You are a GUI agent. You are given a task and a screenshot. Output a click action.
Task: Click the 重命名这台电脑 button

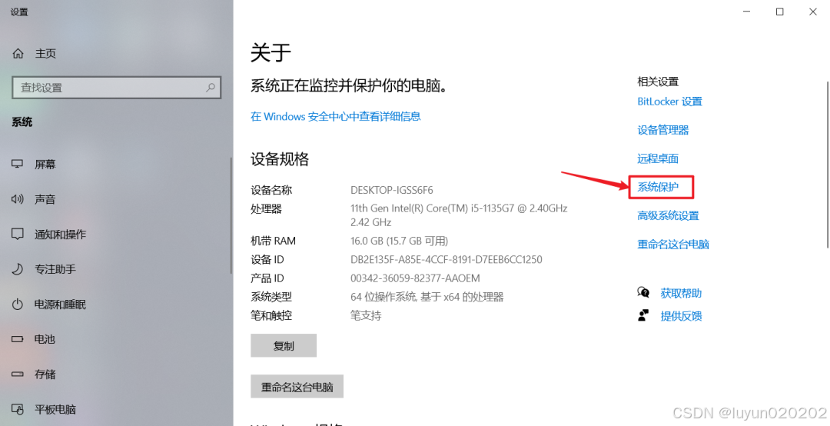(297, 387)
